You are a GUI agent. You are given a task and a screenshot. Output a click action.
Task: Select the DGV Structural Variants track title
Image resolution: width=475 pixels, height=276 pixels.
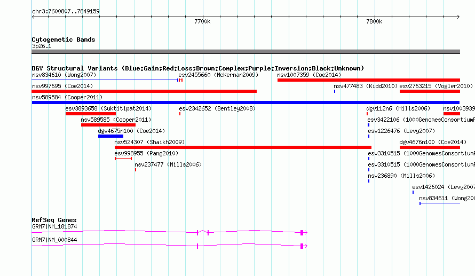coord(197,68)
